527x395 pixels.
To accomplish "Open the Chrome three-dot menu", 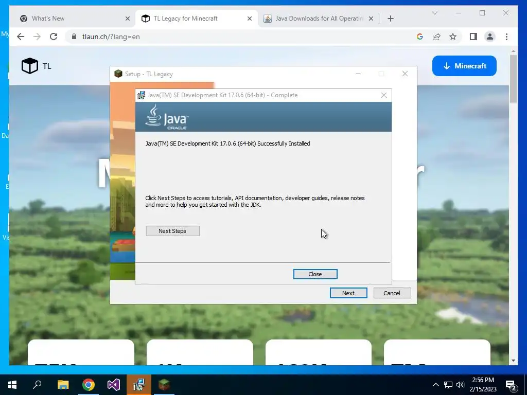I will coord(506,37).
